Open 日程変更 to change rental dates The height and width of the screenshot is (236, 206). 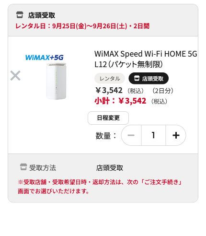coord(108,118)
